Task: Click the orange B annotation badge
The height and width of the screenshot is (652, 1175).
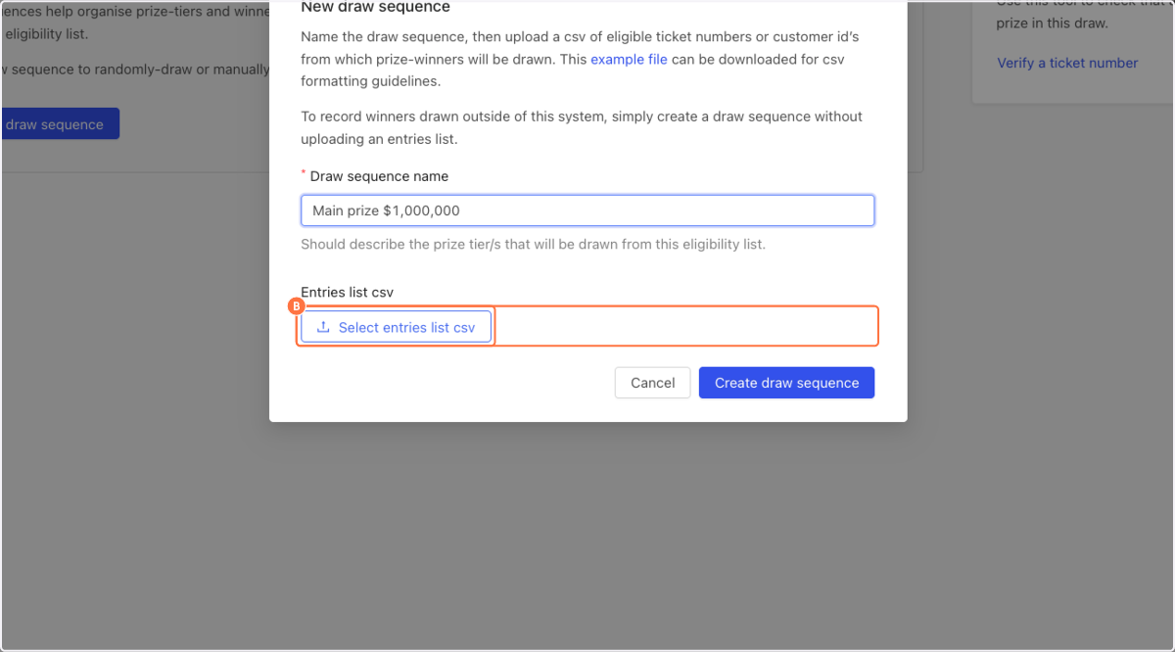Action: tap(296, 306)
